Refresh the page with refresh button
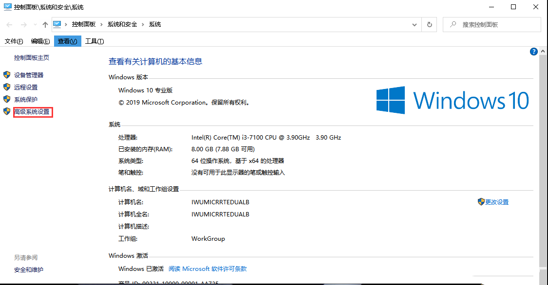The image size is (548, 285). pos(430,25)
